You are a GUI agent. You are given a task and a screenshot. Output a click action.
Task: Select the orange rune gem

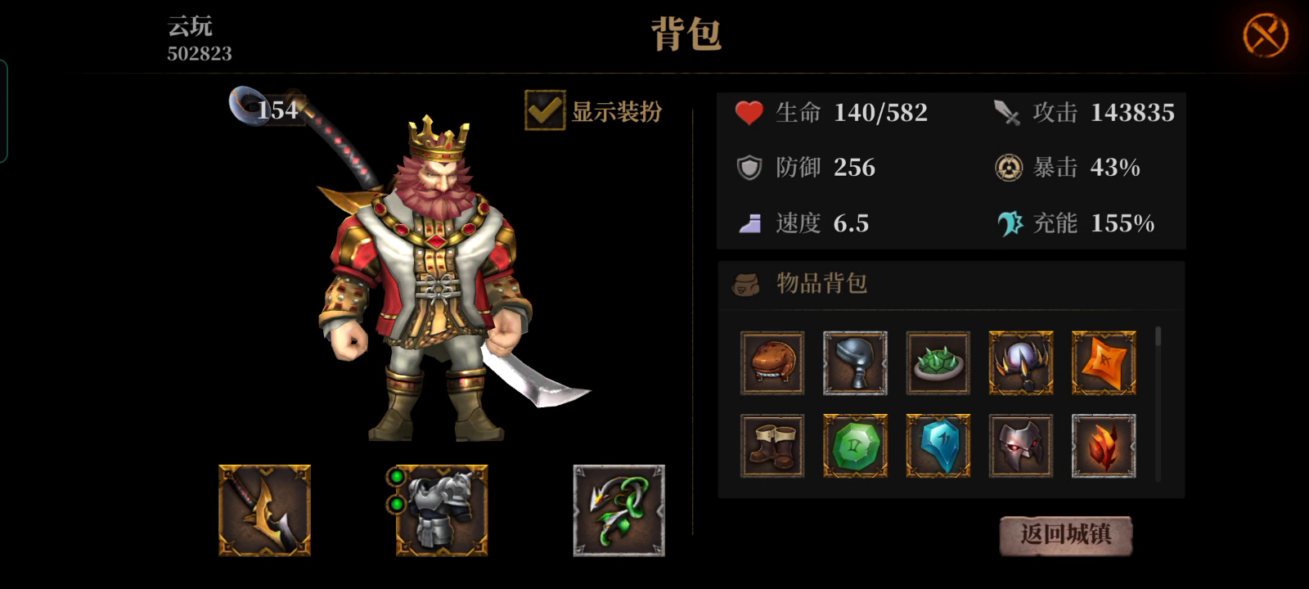1104,363
